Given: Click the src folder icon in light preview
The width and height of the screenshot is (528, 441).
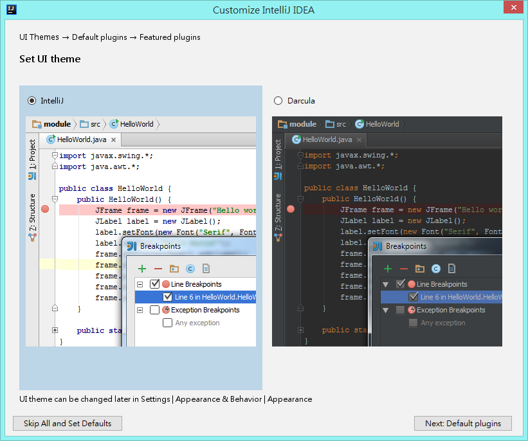Looking at the screenshot, I should 84,124.
